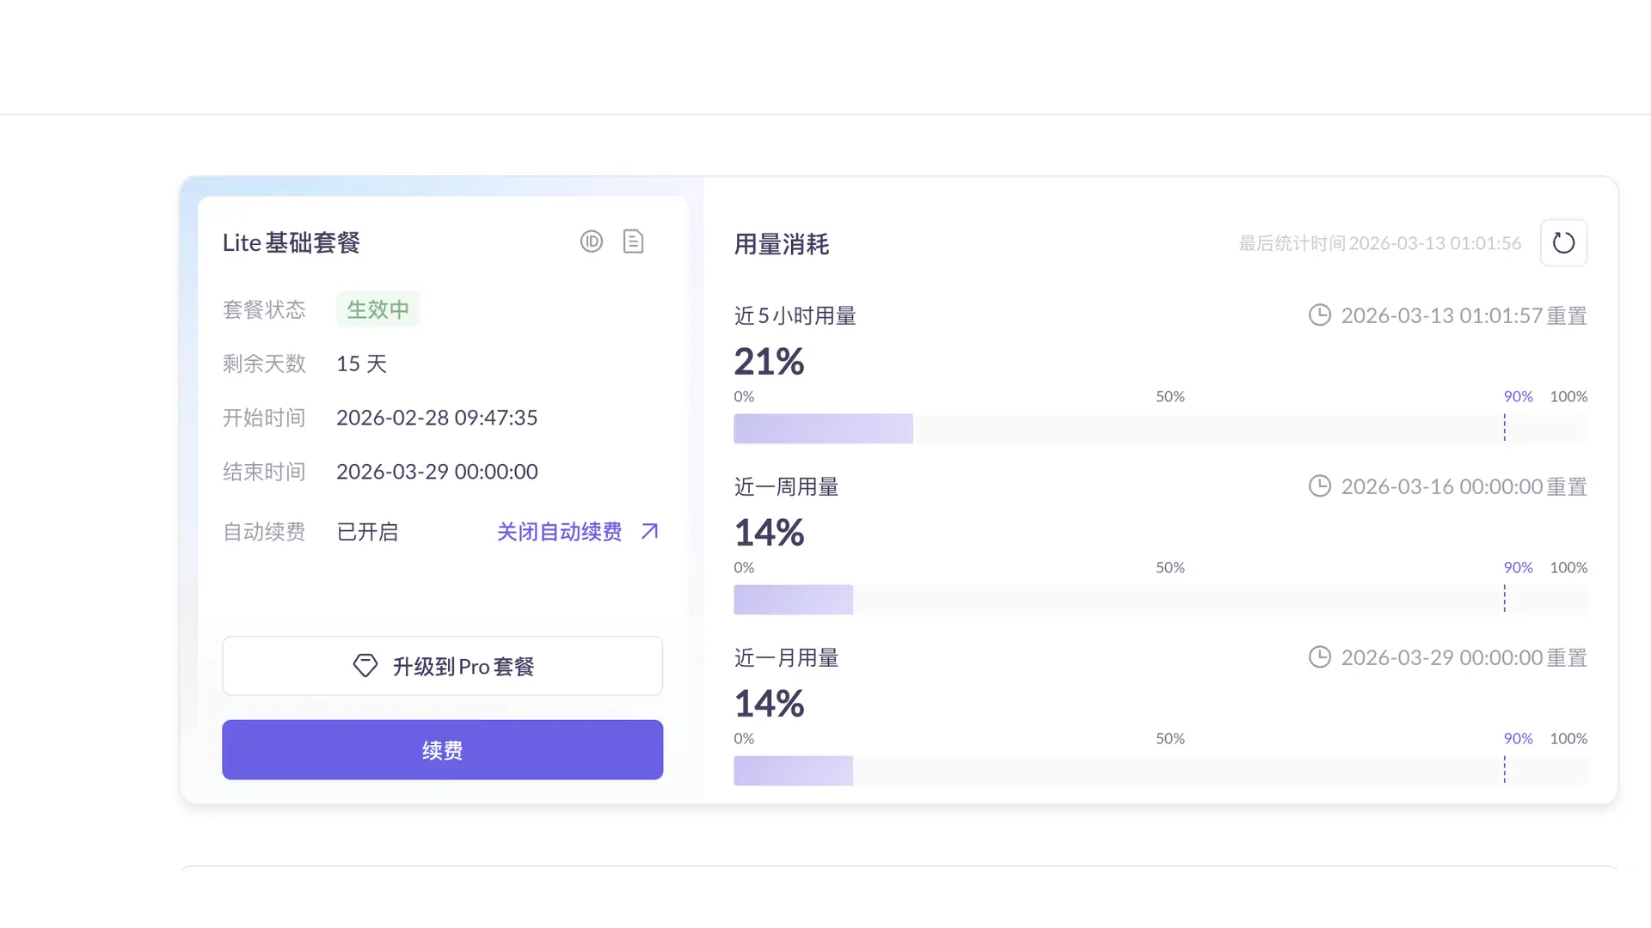The width and height of the screenshot is (1651, 928).
Task: Click clock icon for 近一周用量 reset time
Action: point(1319,486)
